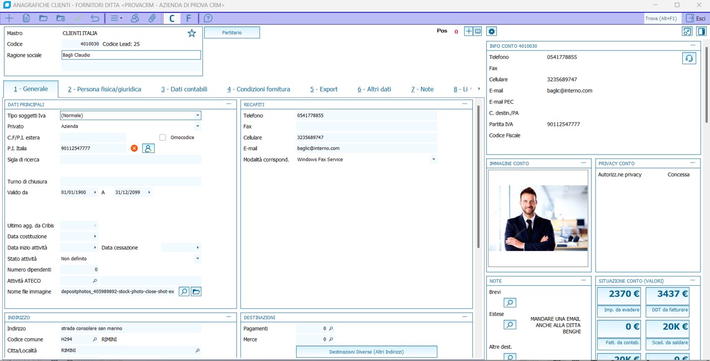The image size is (710, 361).
Task: Click the Partitario button
Action: pos(232,33)
